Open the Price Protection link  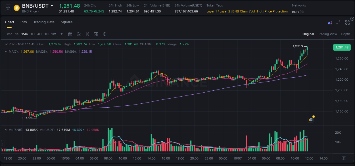tap(276, 11)
